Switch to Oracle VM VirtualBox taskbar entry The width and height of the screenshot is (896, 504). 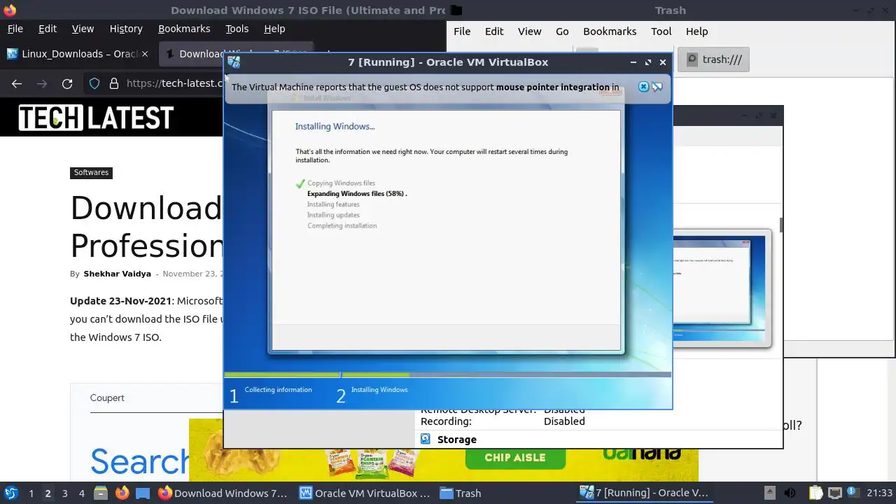point(365,493)
